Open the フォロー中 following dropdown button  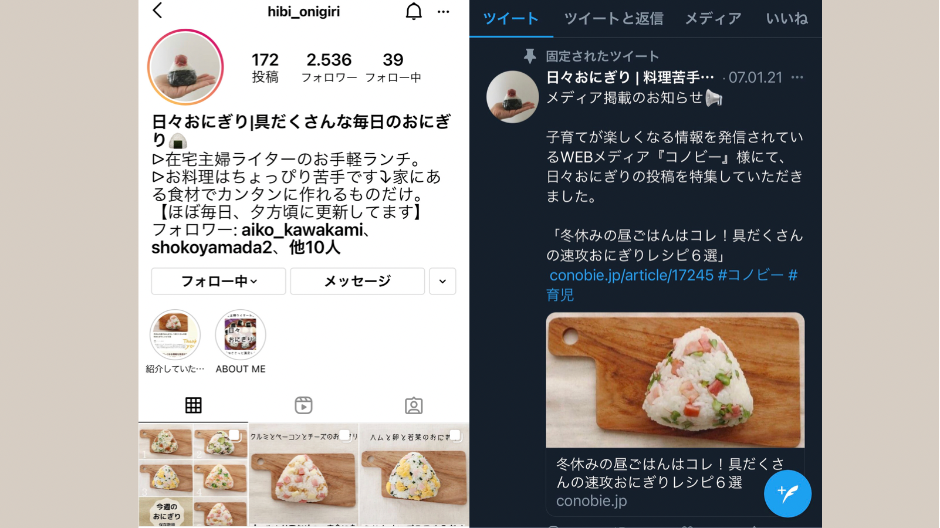218,281
